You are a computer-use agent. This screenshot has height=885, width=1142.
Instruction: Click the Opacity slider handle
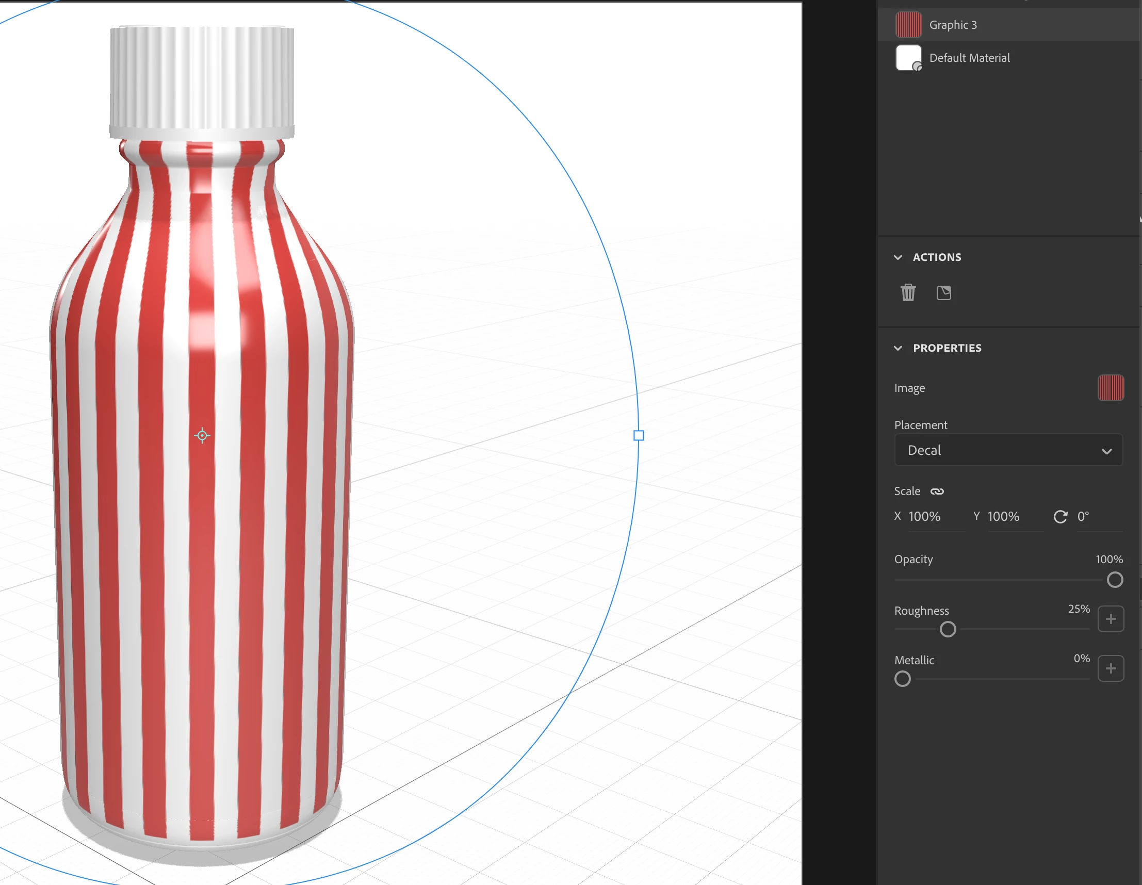pos(1115,580)
